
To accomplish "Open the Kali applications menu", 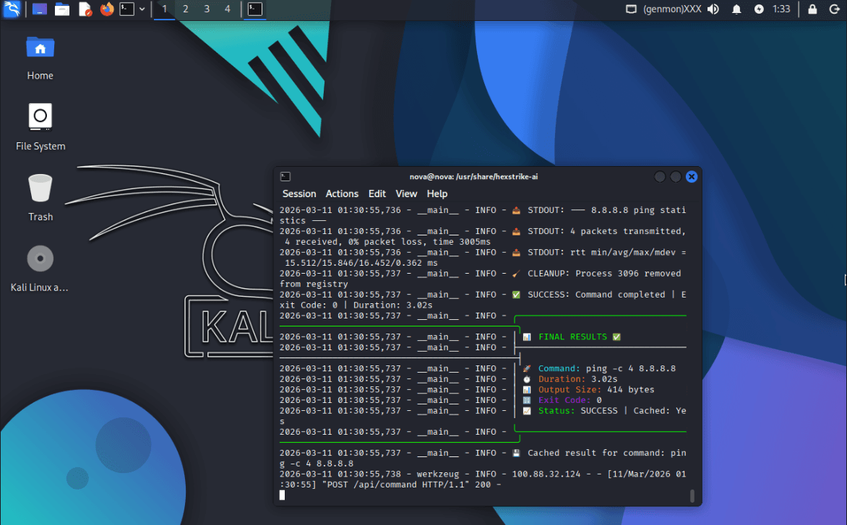I will (12, 9).
